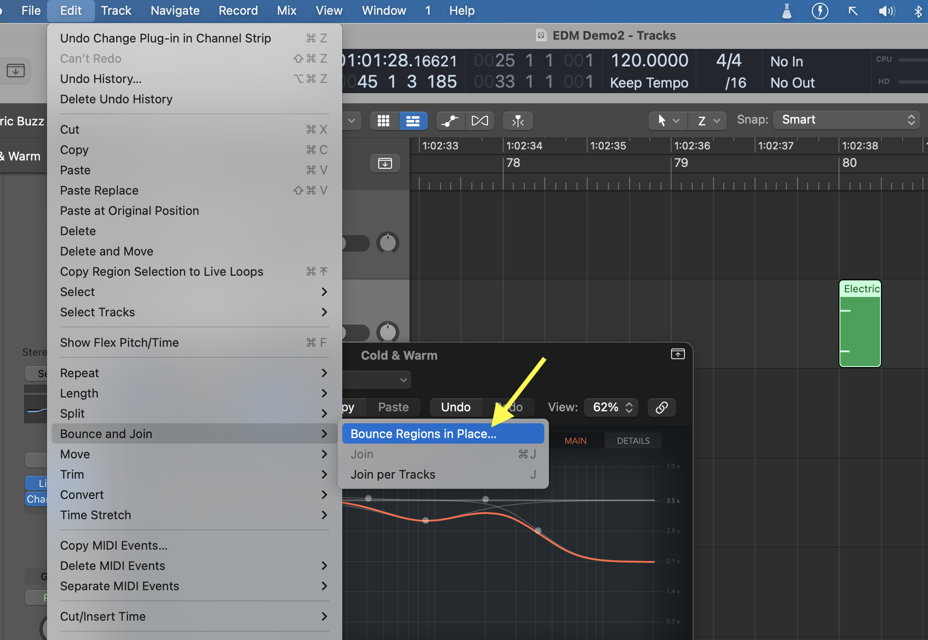Change the View 62% size stepper

click(611, 408)
